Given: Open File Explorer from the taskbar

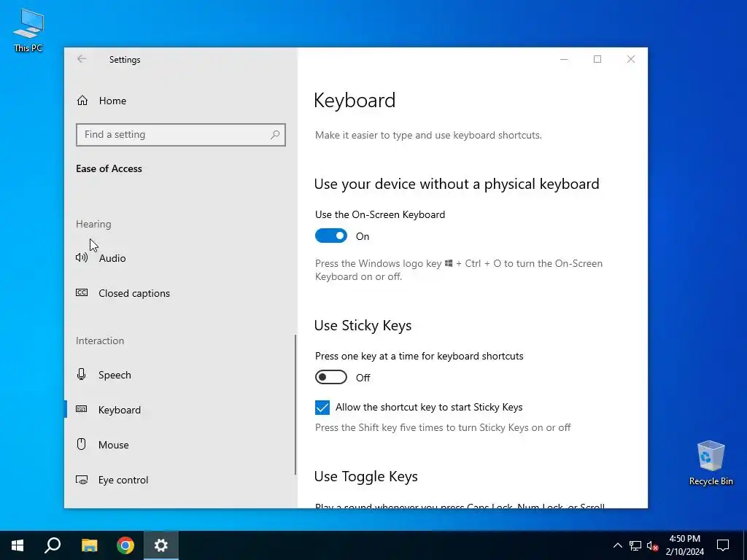Looking at the screenshot, I should click(89, 545).
